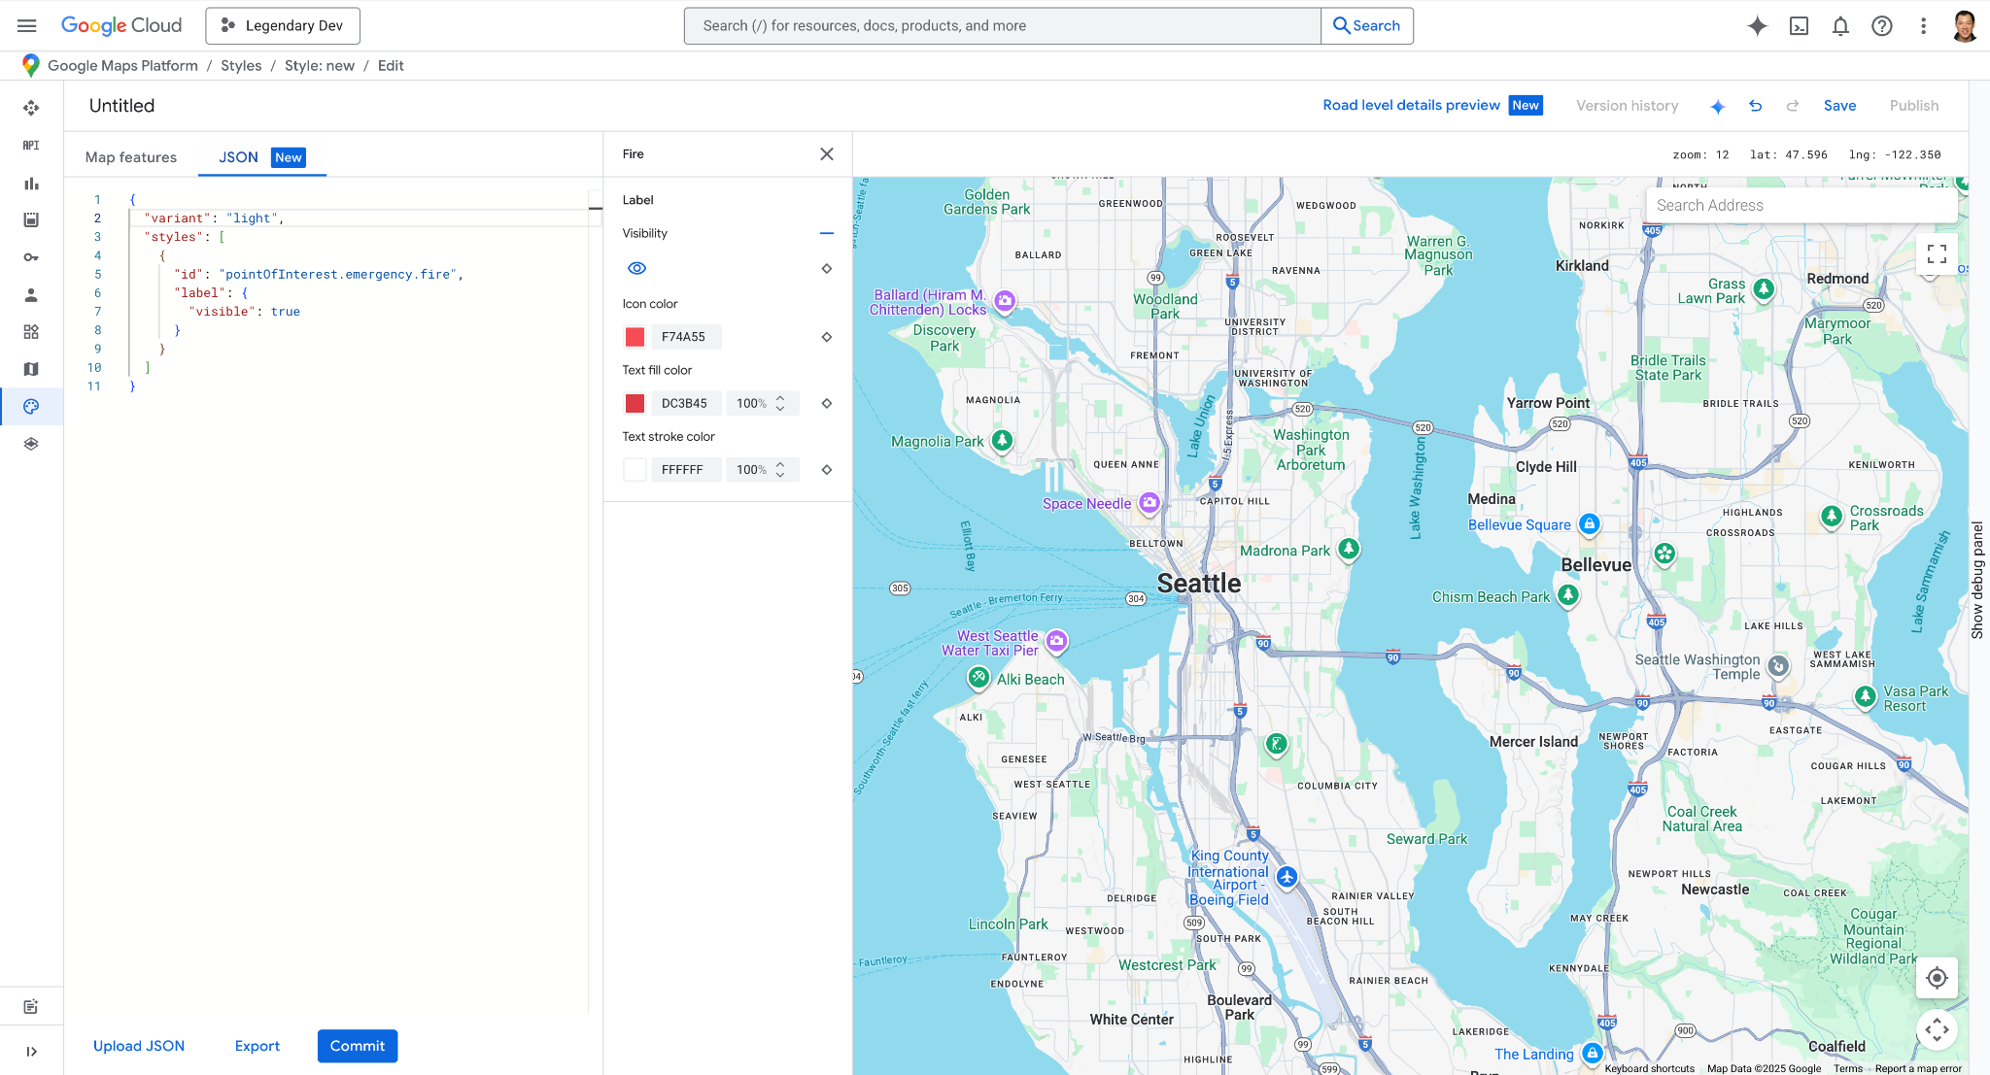Viewport: 1990px width, 1075px height.
Task: Click the undo arrow icon
Action: (1755, 106)
